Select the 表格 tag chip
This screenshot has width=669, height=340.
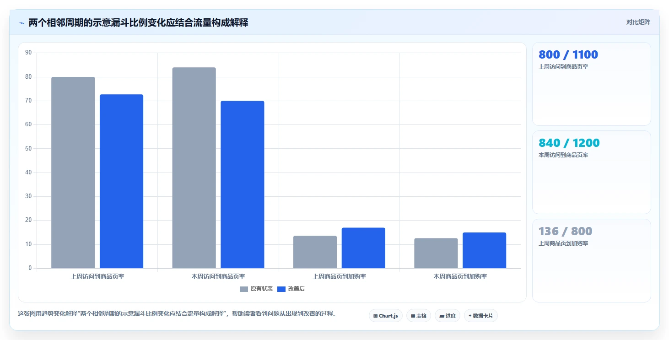pos(418,316)
